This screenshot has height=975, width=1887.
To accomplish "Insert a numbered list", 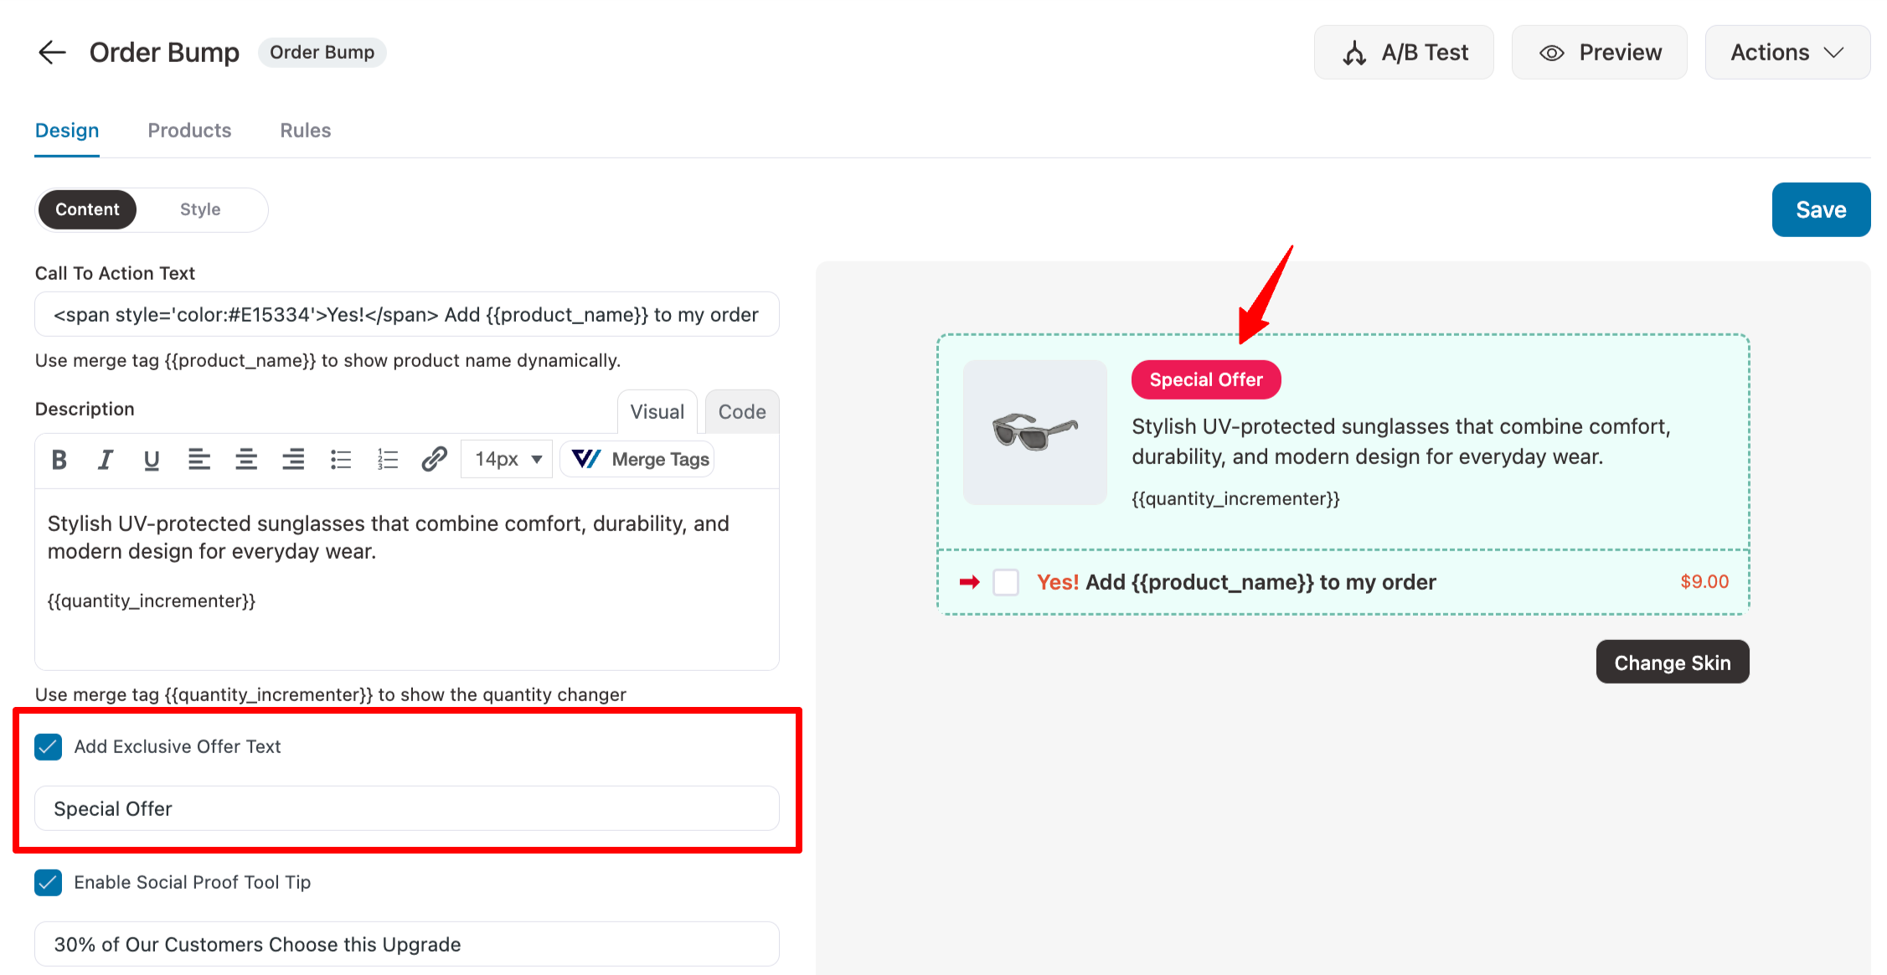I will click(x=387, y=459).
